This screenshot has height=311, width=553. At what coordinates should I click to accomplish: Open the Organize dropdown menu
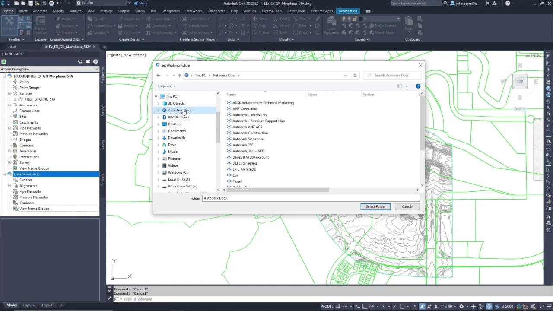[166, 86]
